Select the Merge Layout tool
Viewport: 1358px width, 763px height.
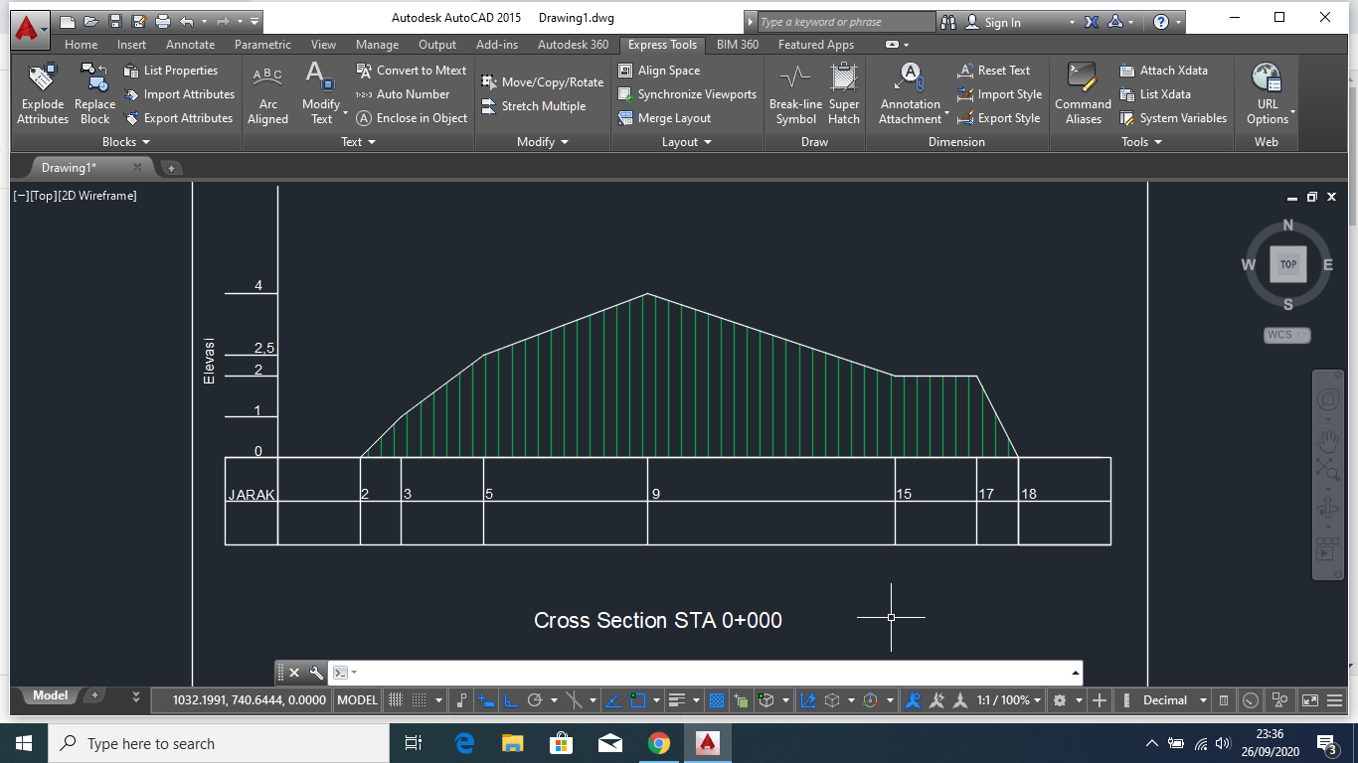[x=664, y=118]
